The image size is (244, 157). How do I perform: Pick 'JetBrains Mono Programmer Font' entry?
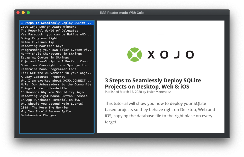click(57, 69)
